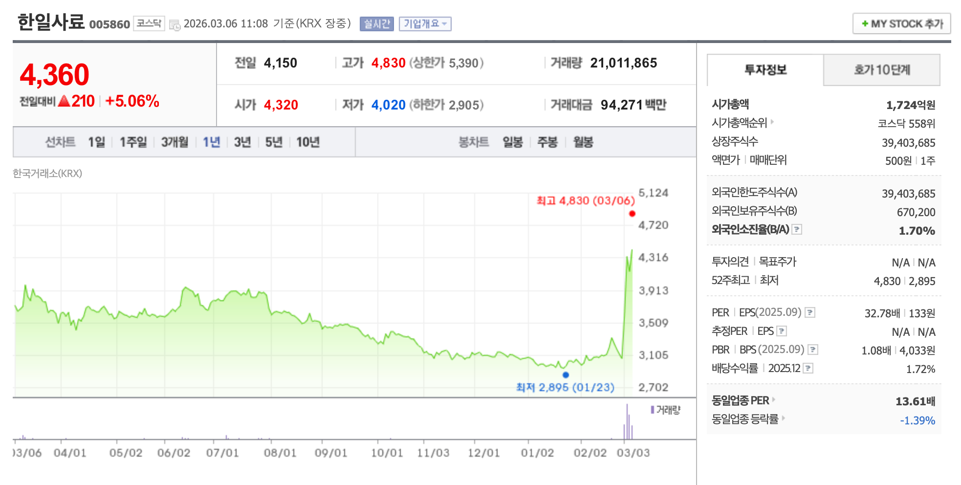
Task: Click the PER value 32.78배
Action: pos(882,313)
